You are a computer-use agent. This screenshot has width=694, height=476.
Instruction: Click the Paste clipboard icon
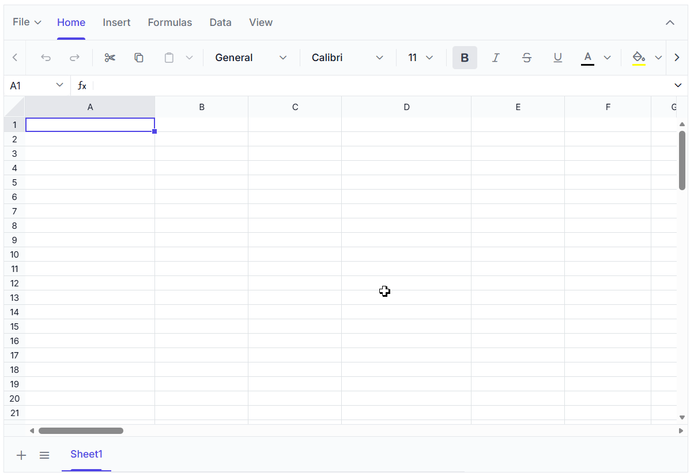169,58
